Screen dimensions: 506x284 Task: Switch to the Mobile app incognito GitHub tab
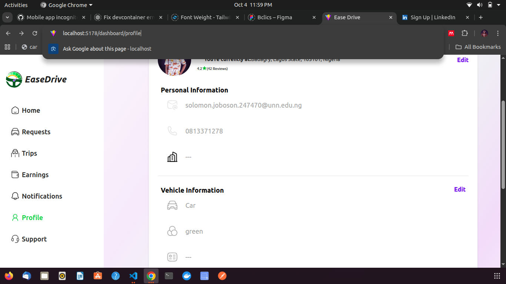tap(52, 17)
